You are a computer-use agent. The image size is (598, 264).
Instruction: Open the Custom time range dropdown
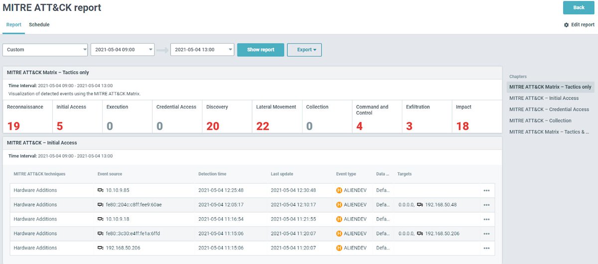(45, 50)
